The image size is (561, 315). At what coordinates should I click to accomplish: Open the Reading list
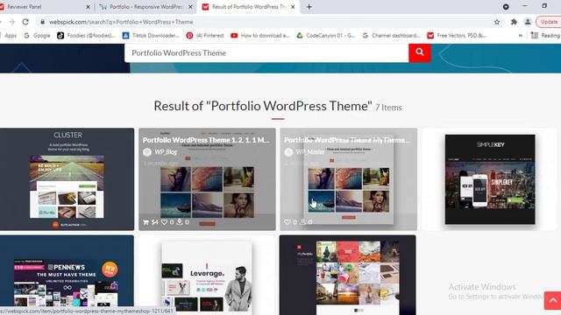(x=546, y=35)
